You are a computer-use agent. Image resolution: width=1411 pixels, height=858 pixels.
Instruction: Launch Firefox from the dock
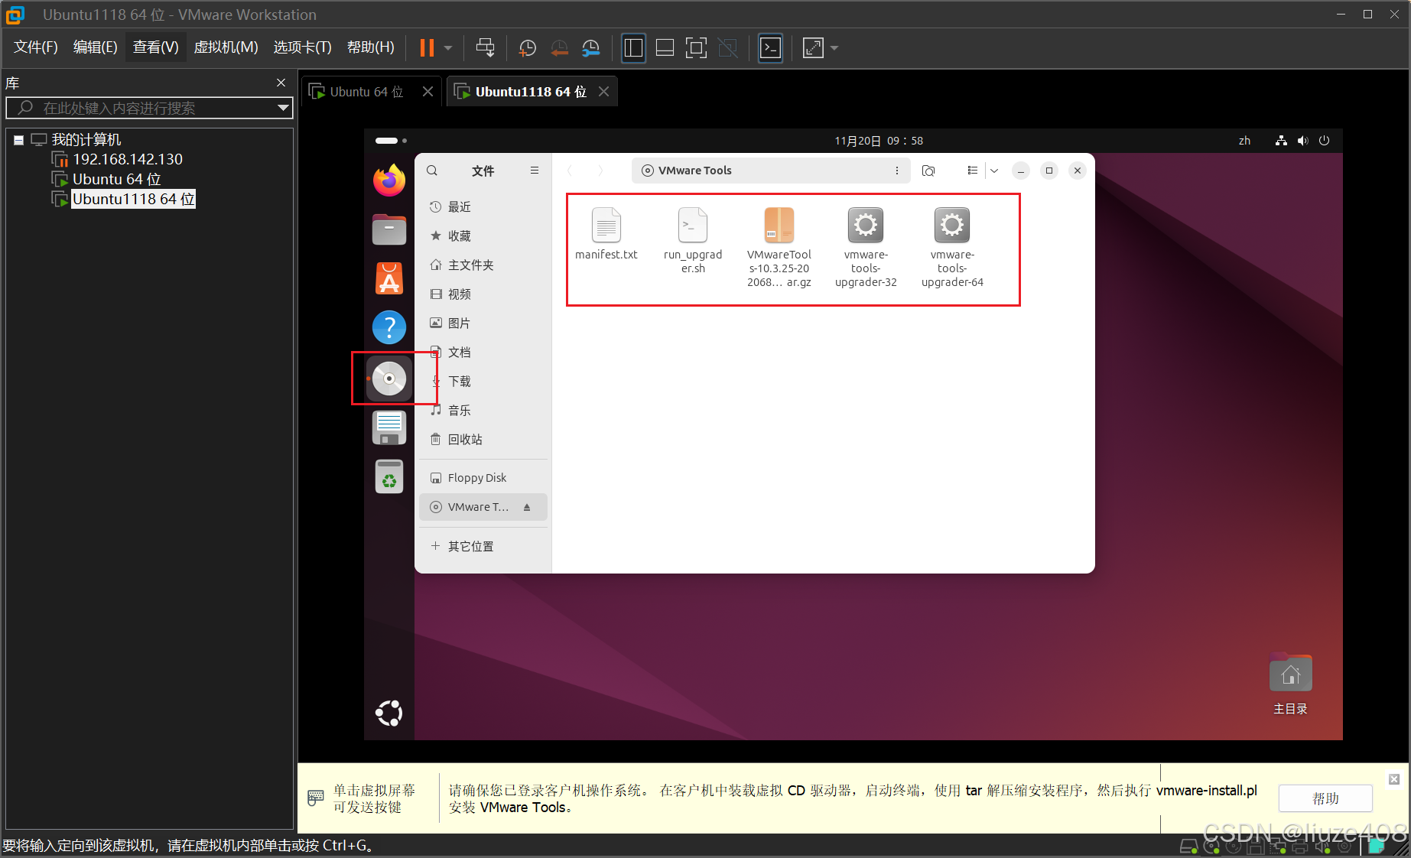[389, 180]
